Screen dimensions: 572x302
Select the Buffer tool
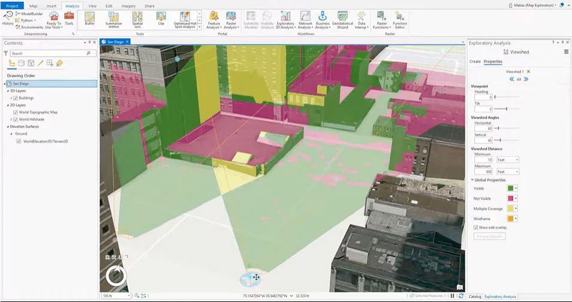click(x=90, y=19)
